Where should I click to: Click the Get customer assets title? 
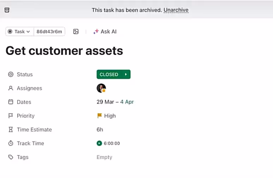click(x=64, y=51)
